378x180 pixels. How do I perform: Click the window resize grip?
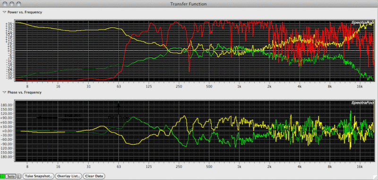point(376,178)
